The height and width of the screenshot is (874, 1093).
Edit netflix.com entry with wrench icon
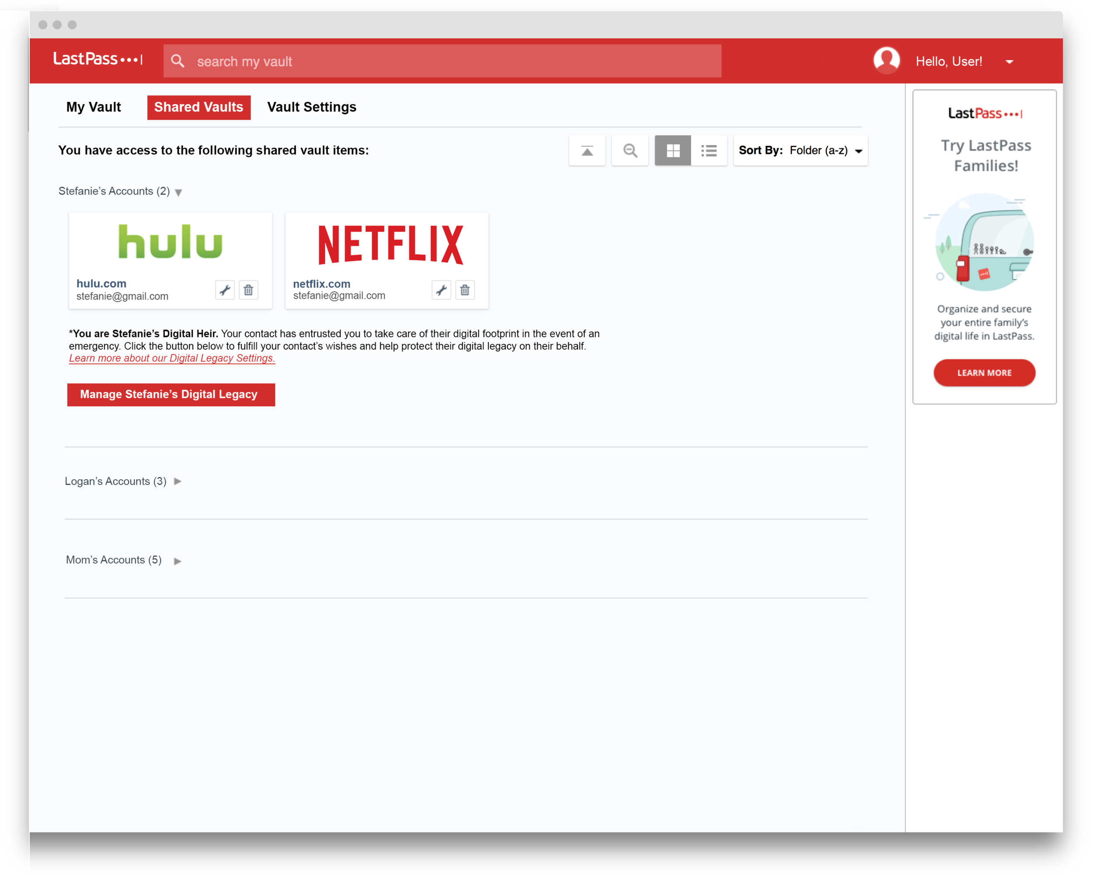[x=441, y=290]
